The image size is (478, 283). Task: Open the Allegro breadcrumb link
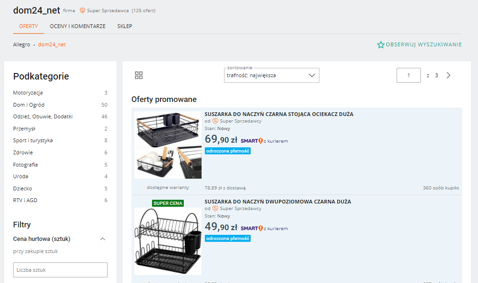[22, 44]
